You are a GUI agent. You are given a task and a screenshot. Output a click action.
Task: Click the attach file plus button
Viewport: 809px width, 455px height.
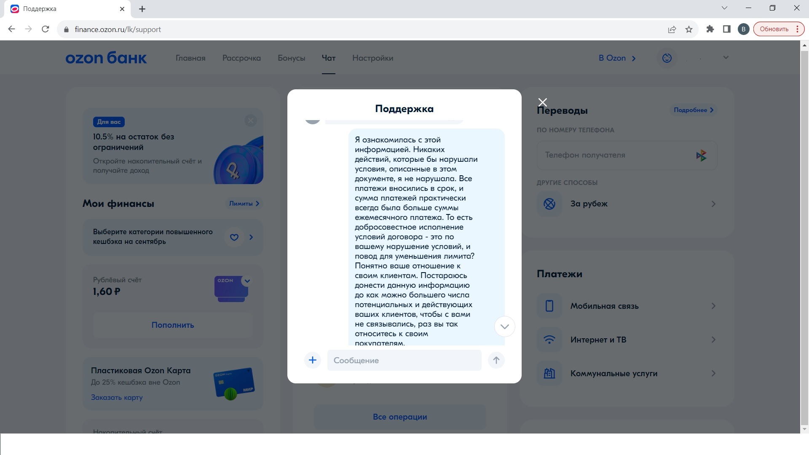coord(312,360)
